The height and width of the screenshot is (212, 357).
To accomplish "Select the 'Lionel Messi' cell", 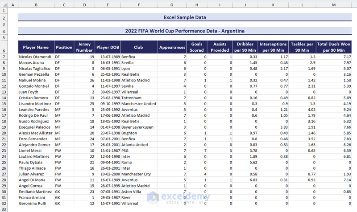I will 36,151.
